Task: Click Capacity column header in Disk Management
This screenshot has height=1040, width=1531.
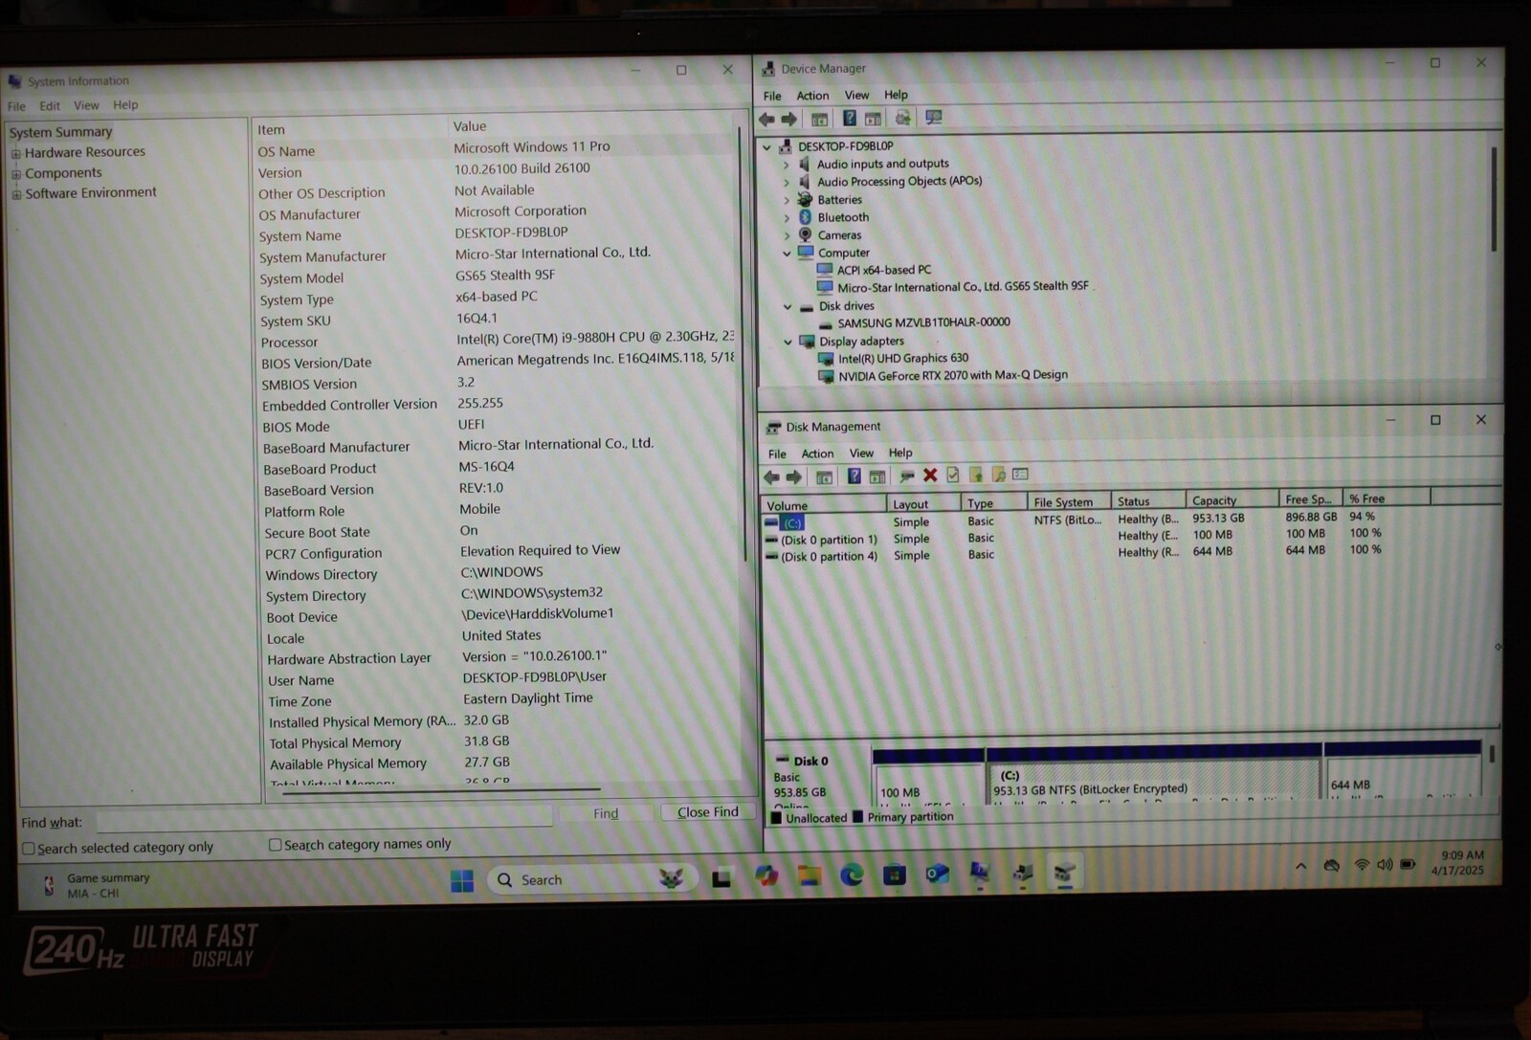Action: pos(1232,500)
